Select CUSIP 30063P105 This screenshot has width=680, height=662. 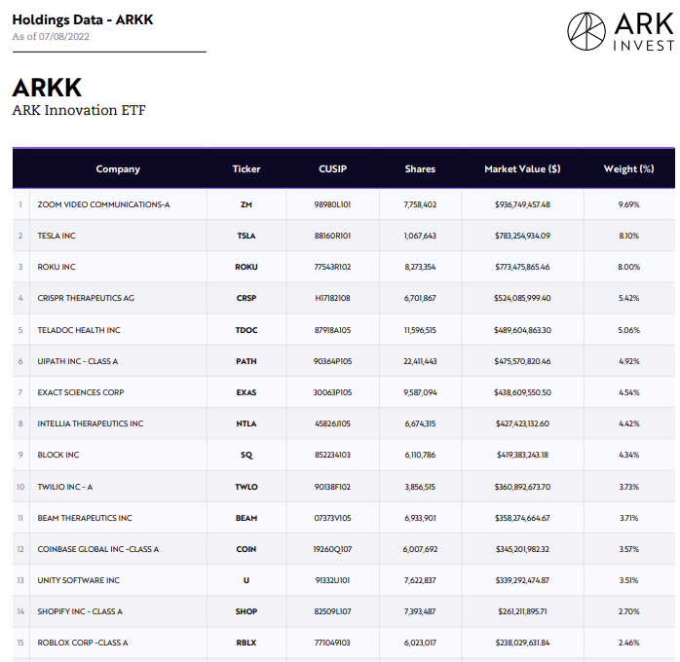click(332, 392)
